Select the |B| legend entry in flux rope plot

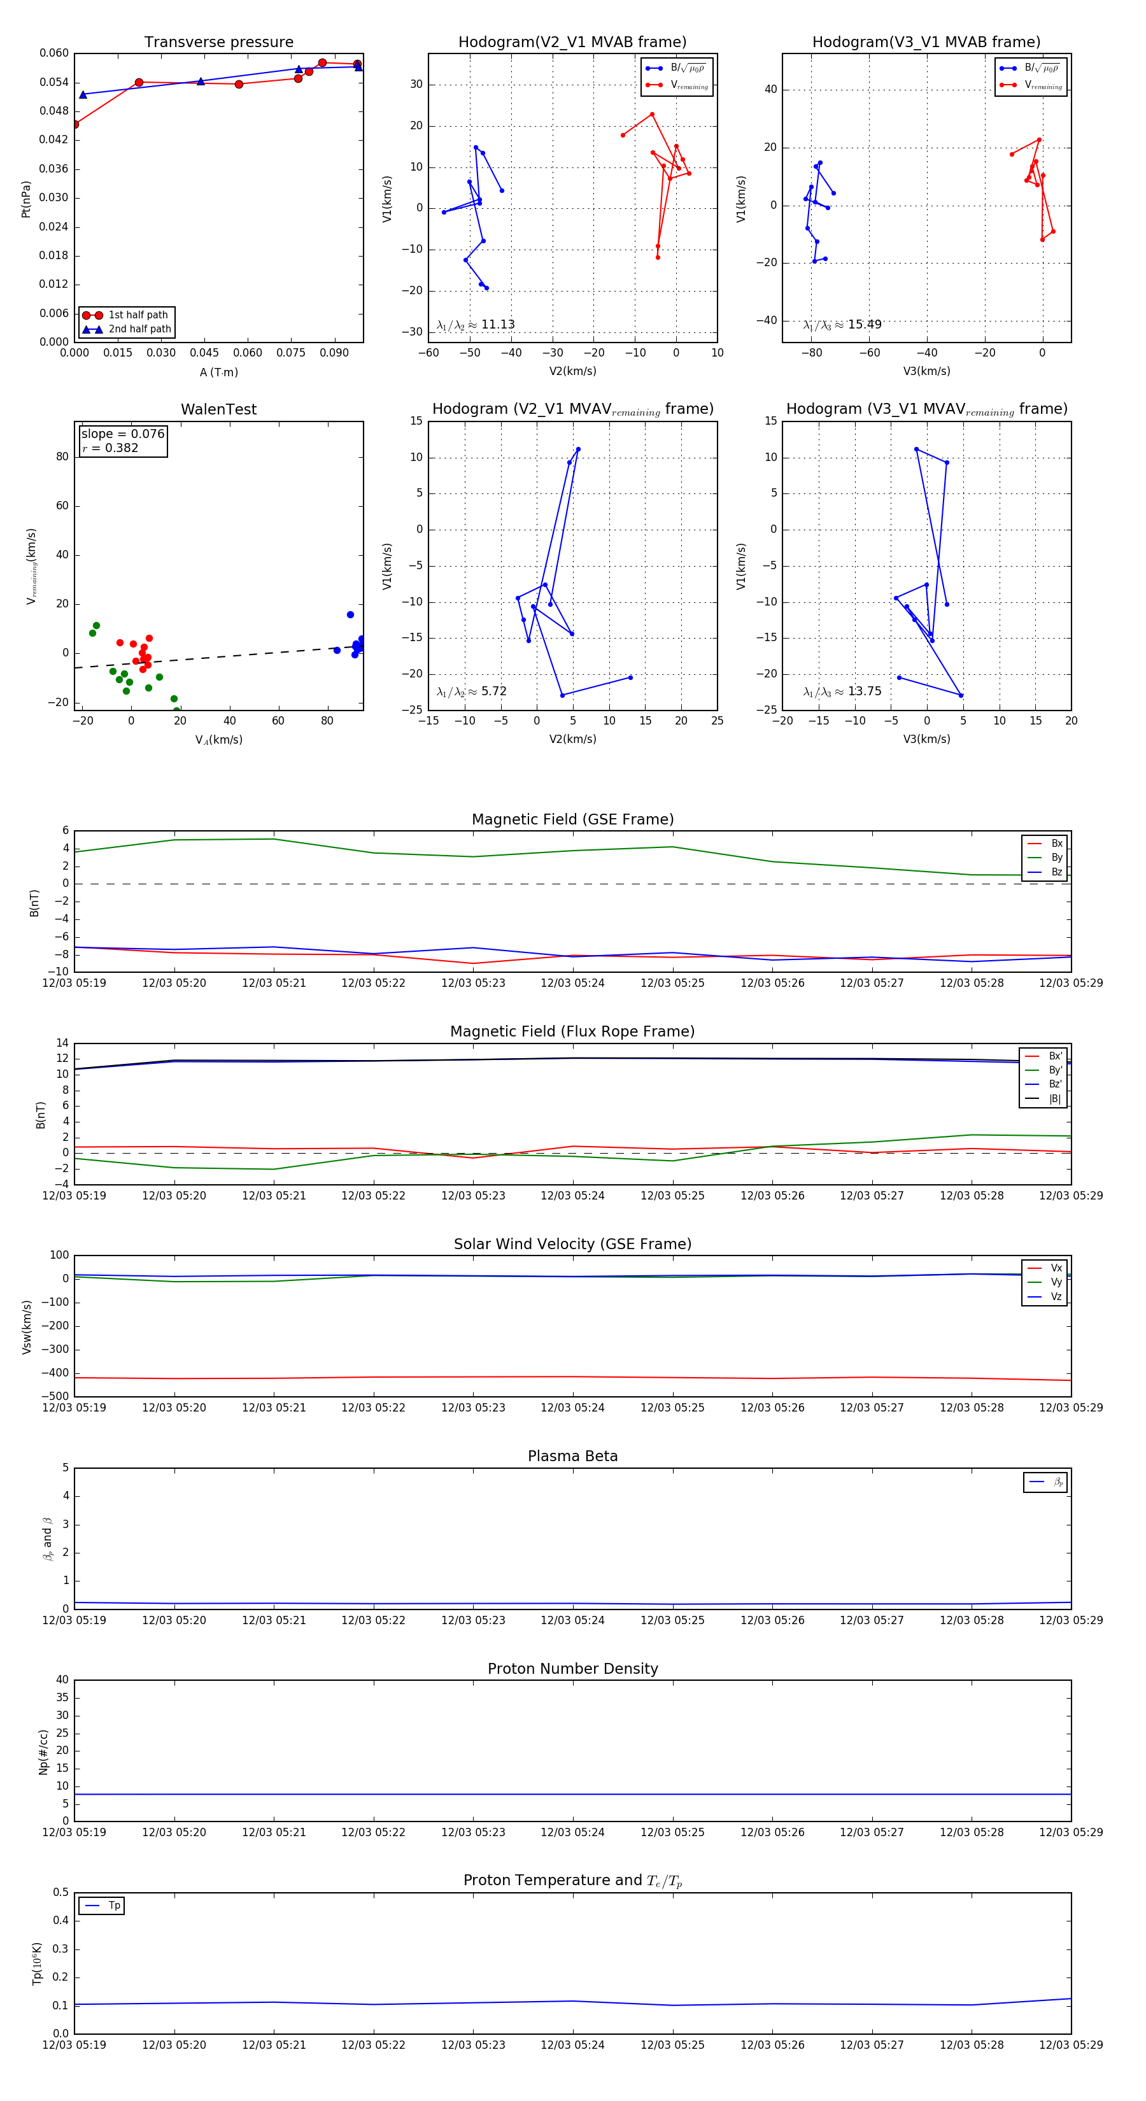coord(1044,1099)
